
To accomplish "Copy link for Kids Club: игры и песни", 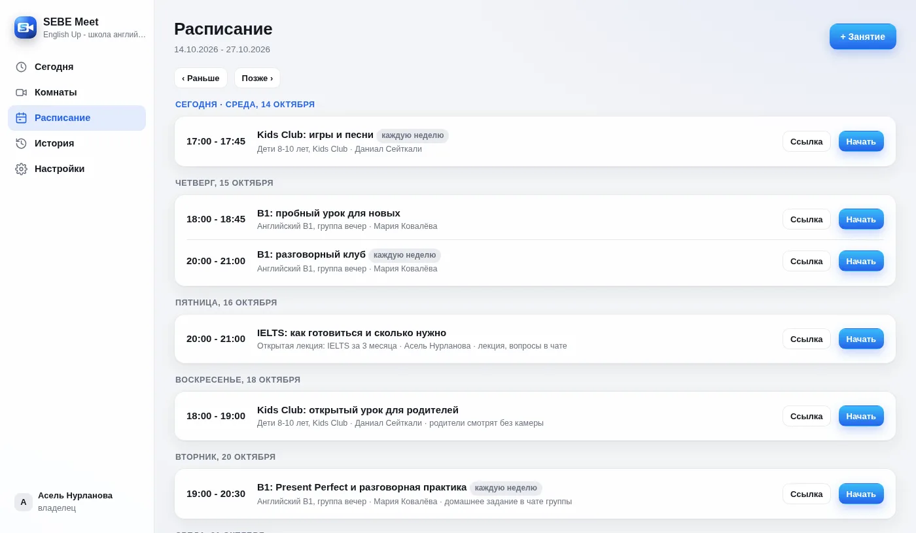I will point(806,141).
